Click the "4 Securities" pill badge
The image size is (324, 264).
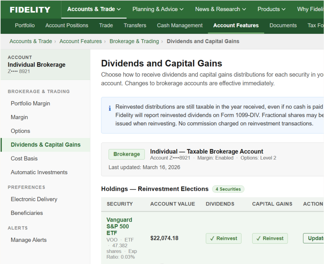click(228, 189)
